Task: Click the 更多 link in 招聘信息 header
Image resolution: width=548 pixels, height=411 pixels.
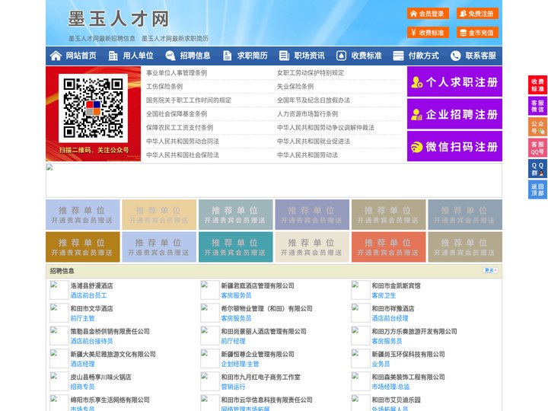Action: [x=490, y=270]
